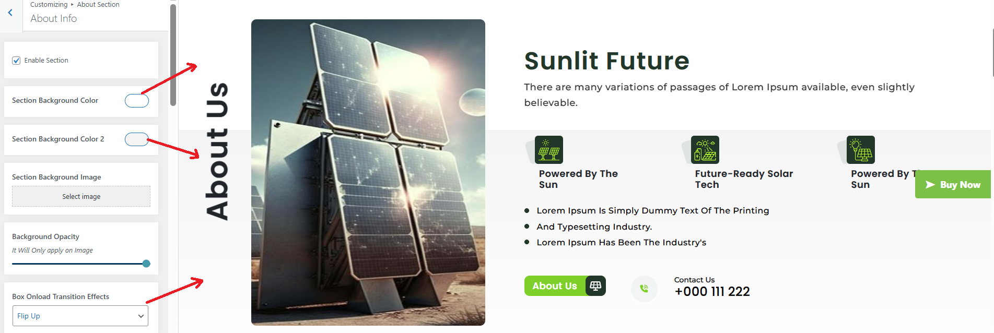Click the About Section breadcrumb text

[x=98, y=4]
